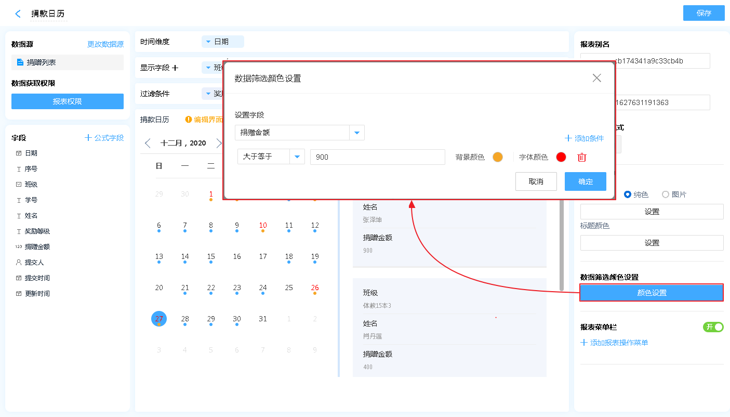Go to previous month in calendar

click(148, 143)
